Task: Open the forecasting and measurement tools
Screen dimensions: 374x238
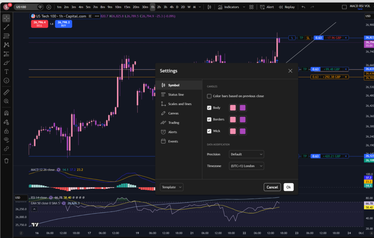Action: 7,54
